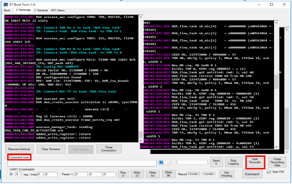This screenshot has height=184, width=292.
Task: Click the Write 32 button
Action: click(x=137, y=174)
